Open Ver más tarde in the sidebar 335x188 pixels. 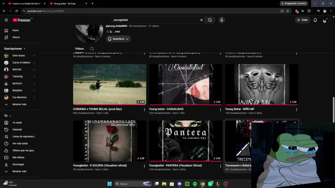[x=20, y=144]
